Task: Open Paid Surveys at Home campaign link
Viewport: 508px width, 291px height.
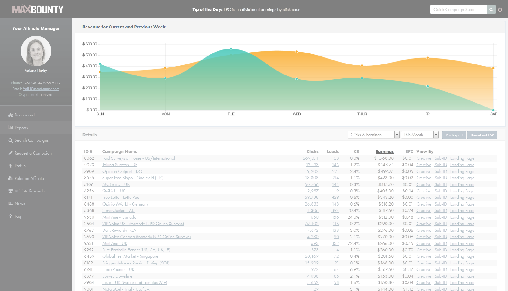Action: pyautogui.click(x=139, y=158)
